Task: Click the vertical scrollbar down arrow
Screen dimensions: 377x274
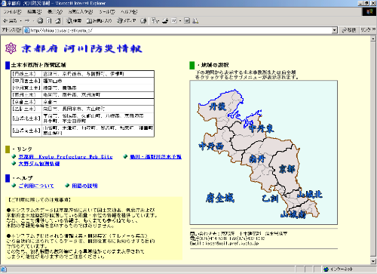Action: coord(373,261)
